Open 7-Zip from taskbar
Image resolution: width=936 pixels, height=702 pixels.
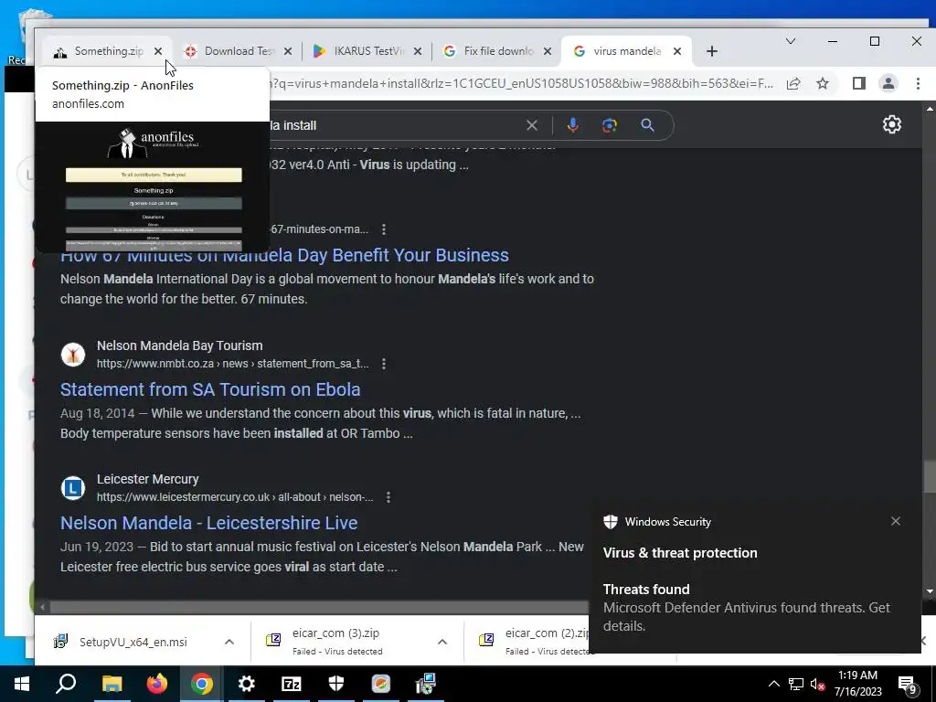tap(292, 684)
